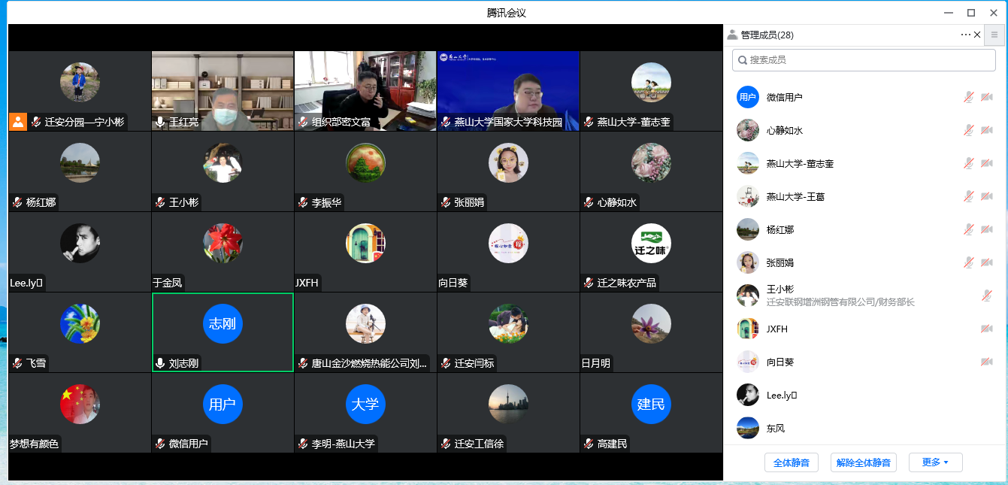The image size is (1008, 485).
Task: Select the 于金凤 red flower avatar tile
Action: [222, 252]
